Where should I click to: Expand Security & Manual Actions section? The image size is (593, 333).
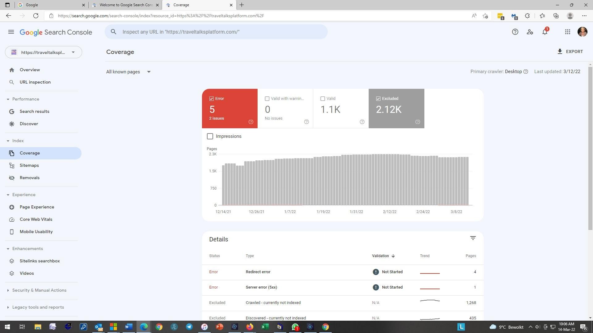pyautogui.click(x=39, y=290)
